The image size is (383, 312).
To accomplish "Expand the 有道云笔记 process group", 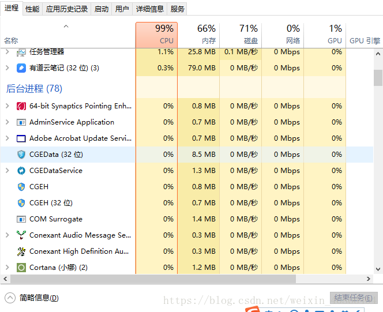I will tap(7, 68).
